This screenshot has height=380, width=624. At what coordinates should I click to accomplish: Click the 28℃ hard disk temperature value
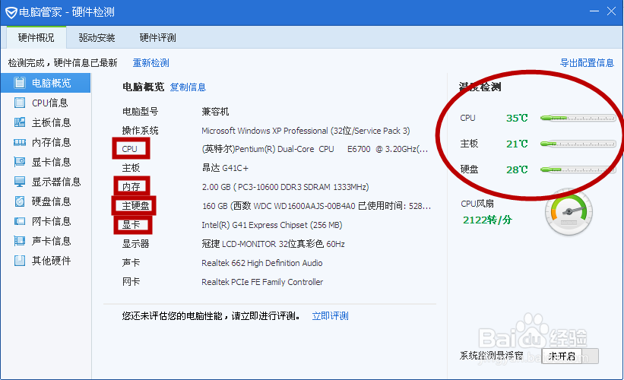[517, 169]
